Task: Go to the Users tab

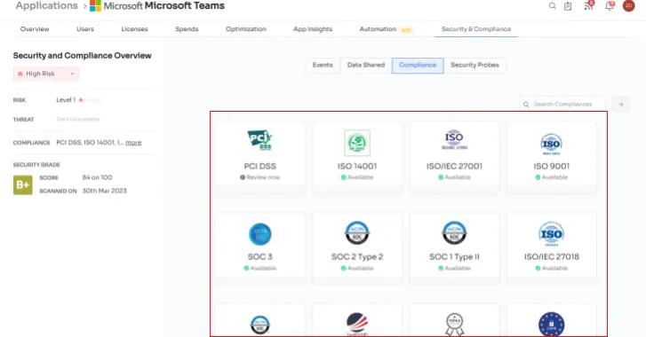Action: pyautogui.click(x=85, y=29)
